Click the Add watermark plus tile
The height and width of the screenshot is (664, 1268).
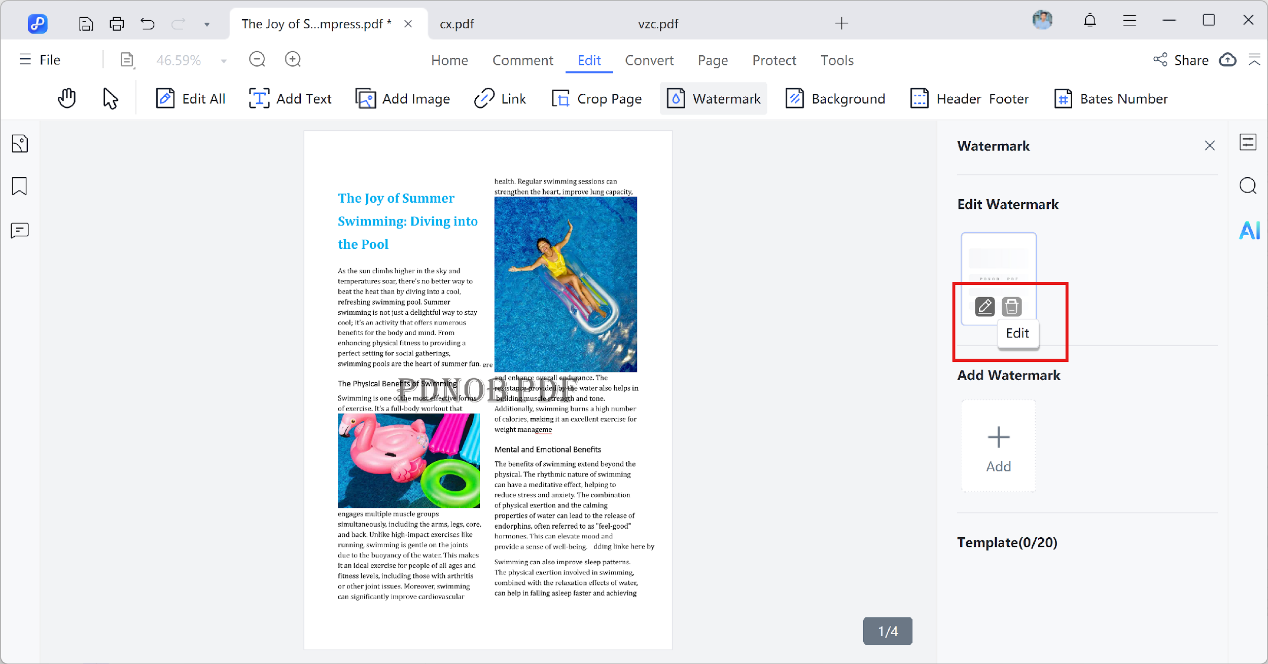pyautogui.click(x=998, y=446)
